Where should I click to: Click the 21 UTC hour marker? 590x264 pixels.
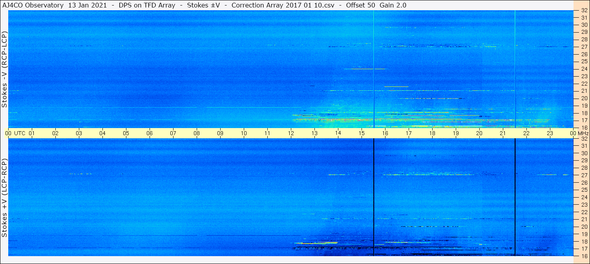click(503, 133)
